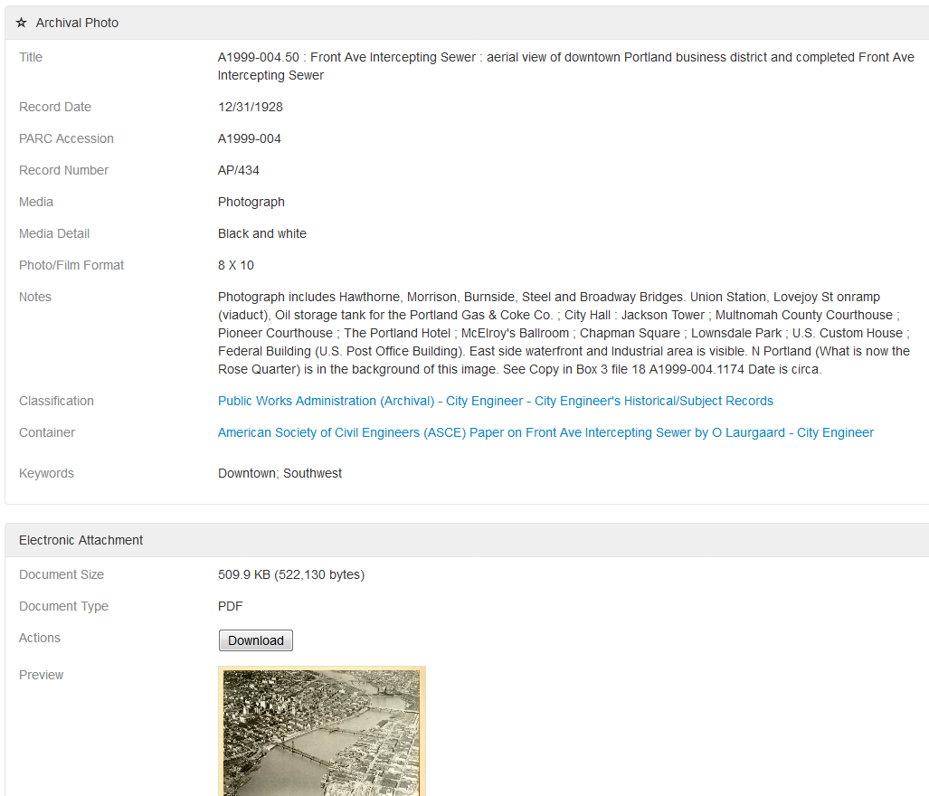Select the Title field label
This screenshot has width=929, height=796.
[31, 58]
